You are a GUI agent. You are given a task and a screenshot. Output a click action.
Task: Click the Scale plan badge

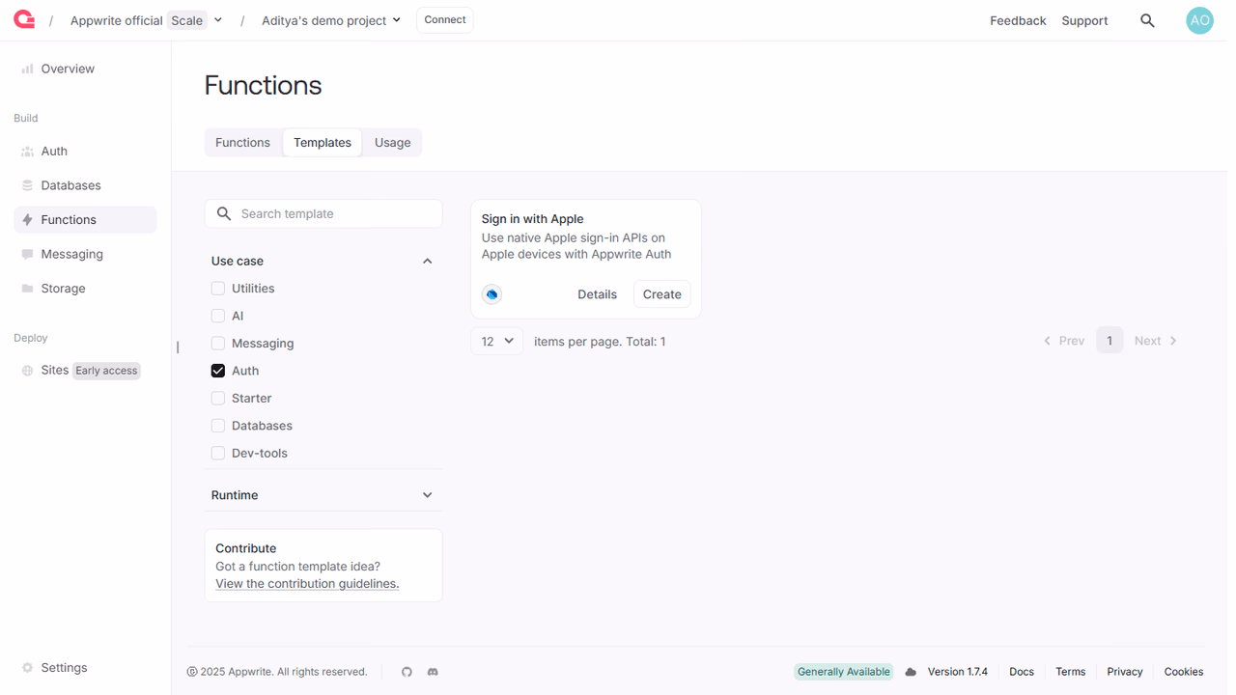pos(187,20)
